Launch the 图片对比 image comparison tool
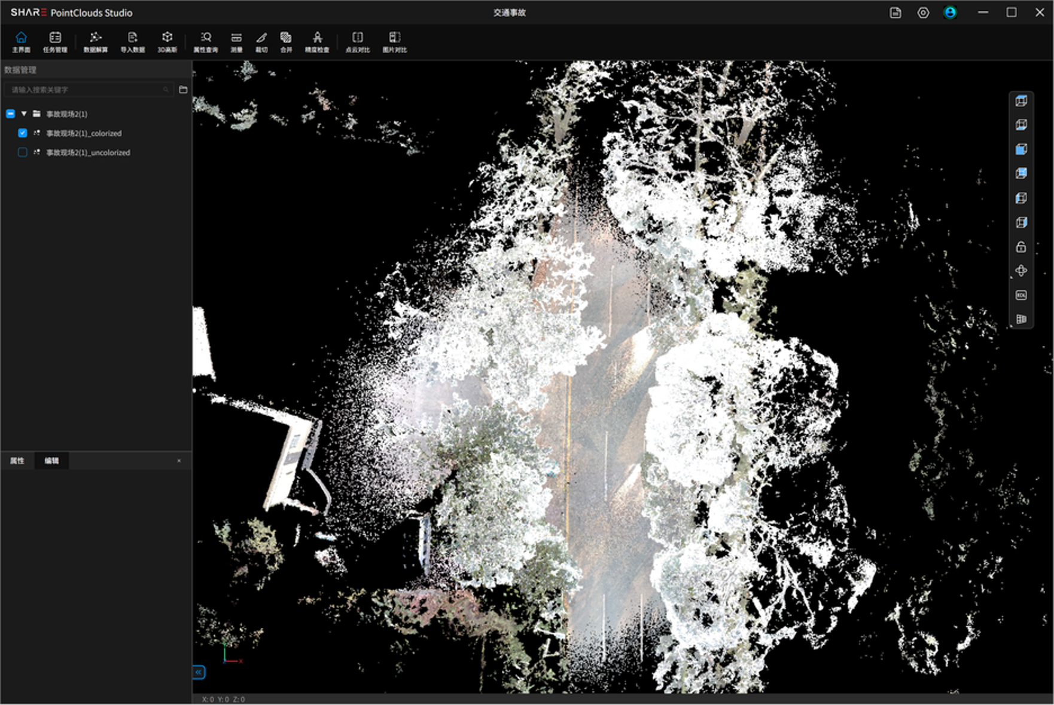Viewport: 1054px width, 705px height. coord(394,42)
